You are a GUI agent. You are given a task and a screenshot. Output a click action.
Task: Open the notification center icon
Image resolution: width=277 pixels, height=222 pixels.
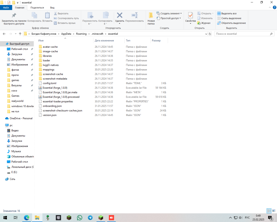coord(270,218)
